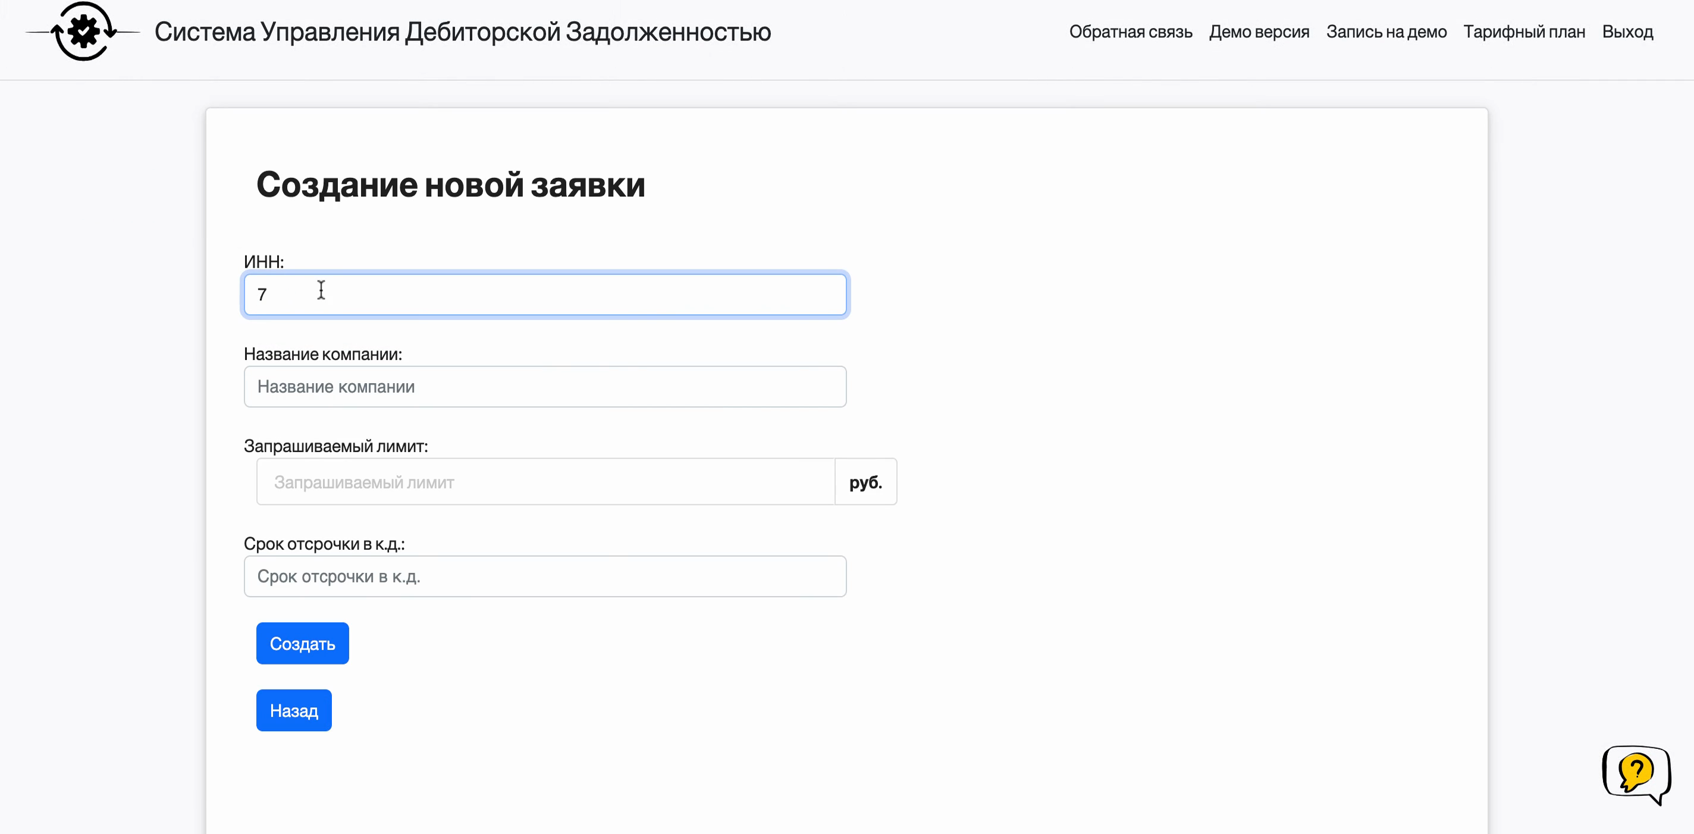Screen dimensions: 1694x834
Task: Log out via Выход link
Action: (1627, 32)
